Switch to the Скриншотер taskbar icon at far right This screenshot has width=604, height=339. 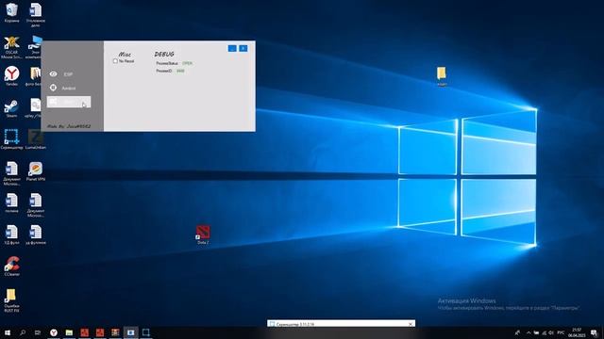pos(146,332)
